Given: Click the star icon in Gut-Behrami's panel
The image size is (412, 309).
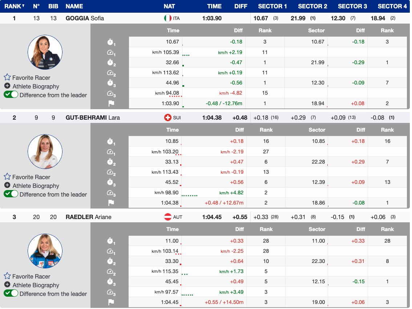Looking at the screenshot, I should pos(7,177).
